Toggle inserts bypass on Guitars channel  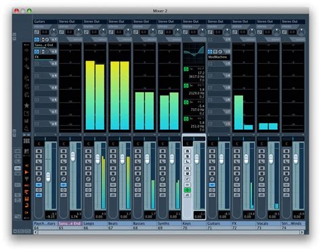[212, 185]
